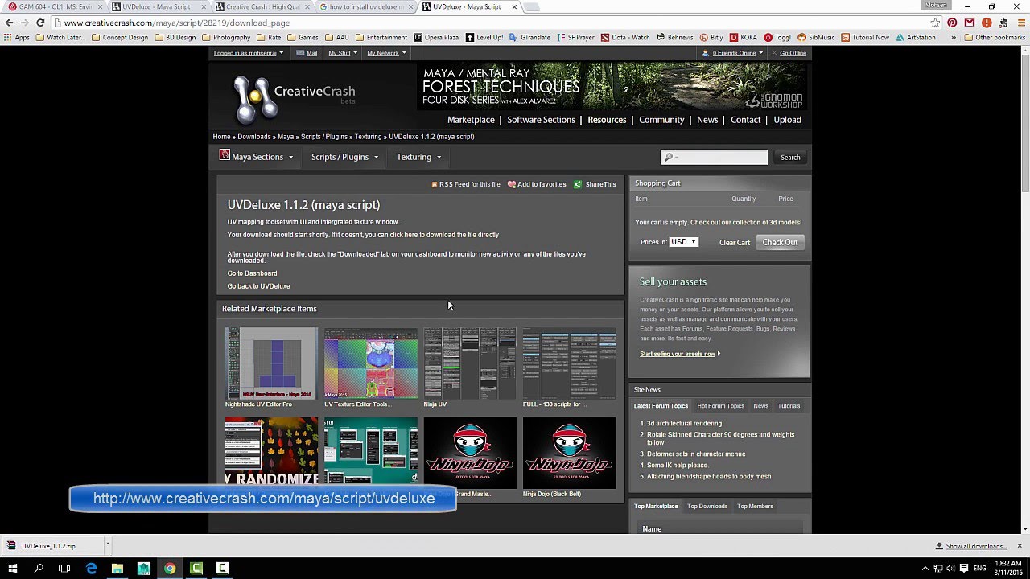Viewport: 1030px width, 579px height.
Task: Click Go back to UVDeluxe link
Action: click(258, 286)
